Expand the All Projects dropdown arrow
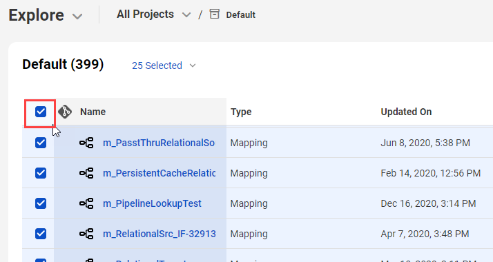 click(x=186, y=14)
